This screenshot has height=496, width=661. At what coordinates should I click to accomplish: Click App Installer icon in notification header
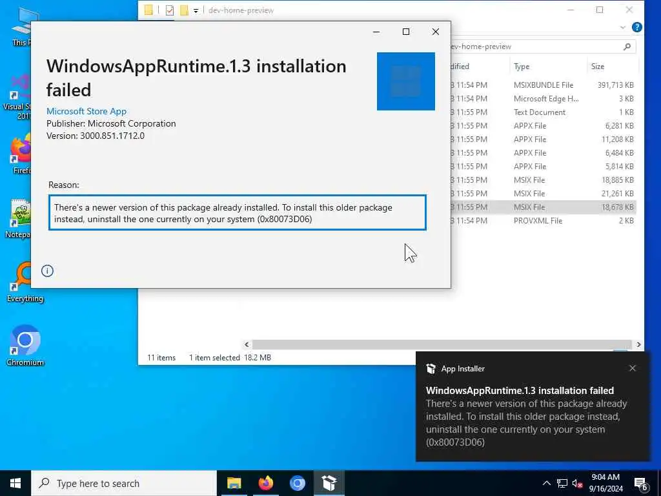(x=431, y=369)
